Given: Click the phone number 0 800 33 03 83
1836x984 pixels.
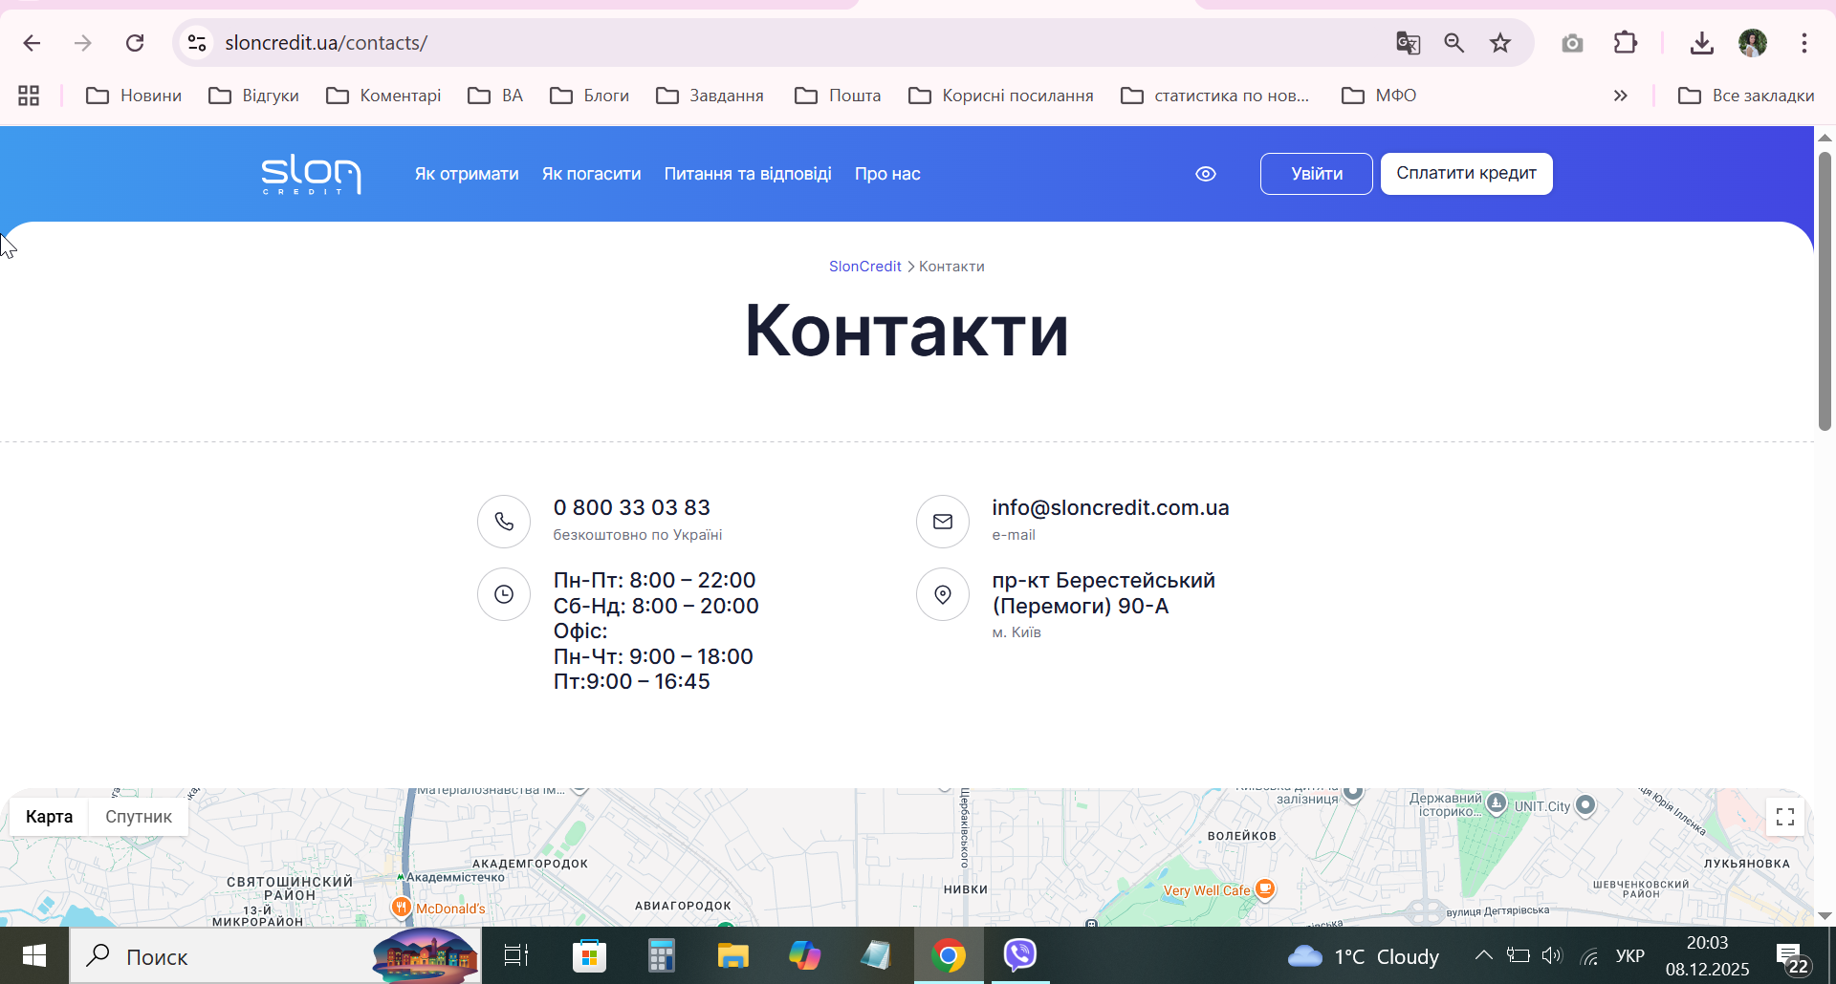Looking at the screenshot, I should [632, 507].
